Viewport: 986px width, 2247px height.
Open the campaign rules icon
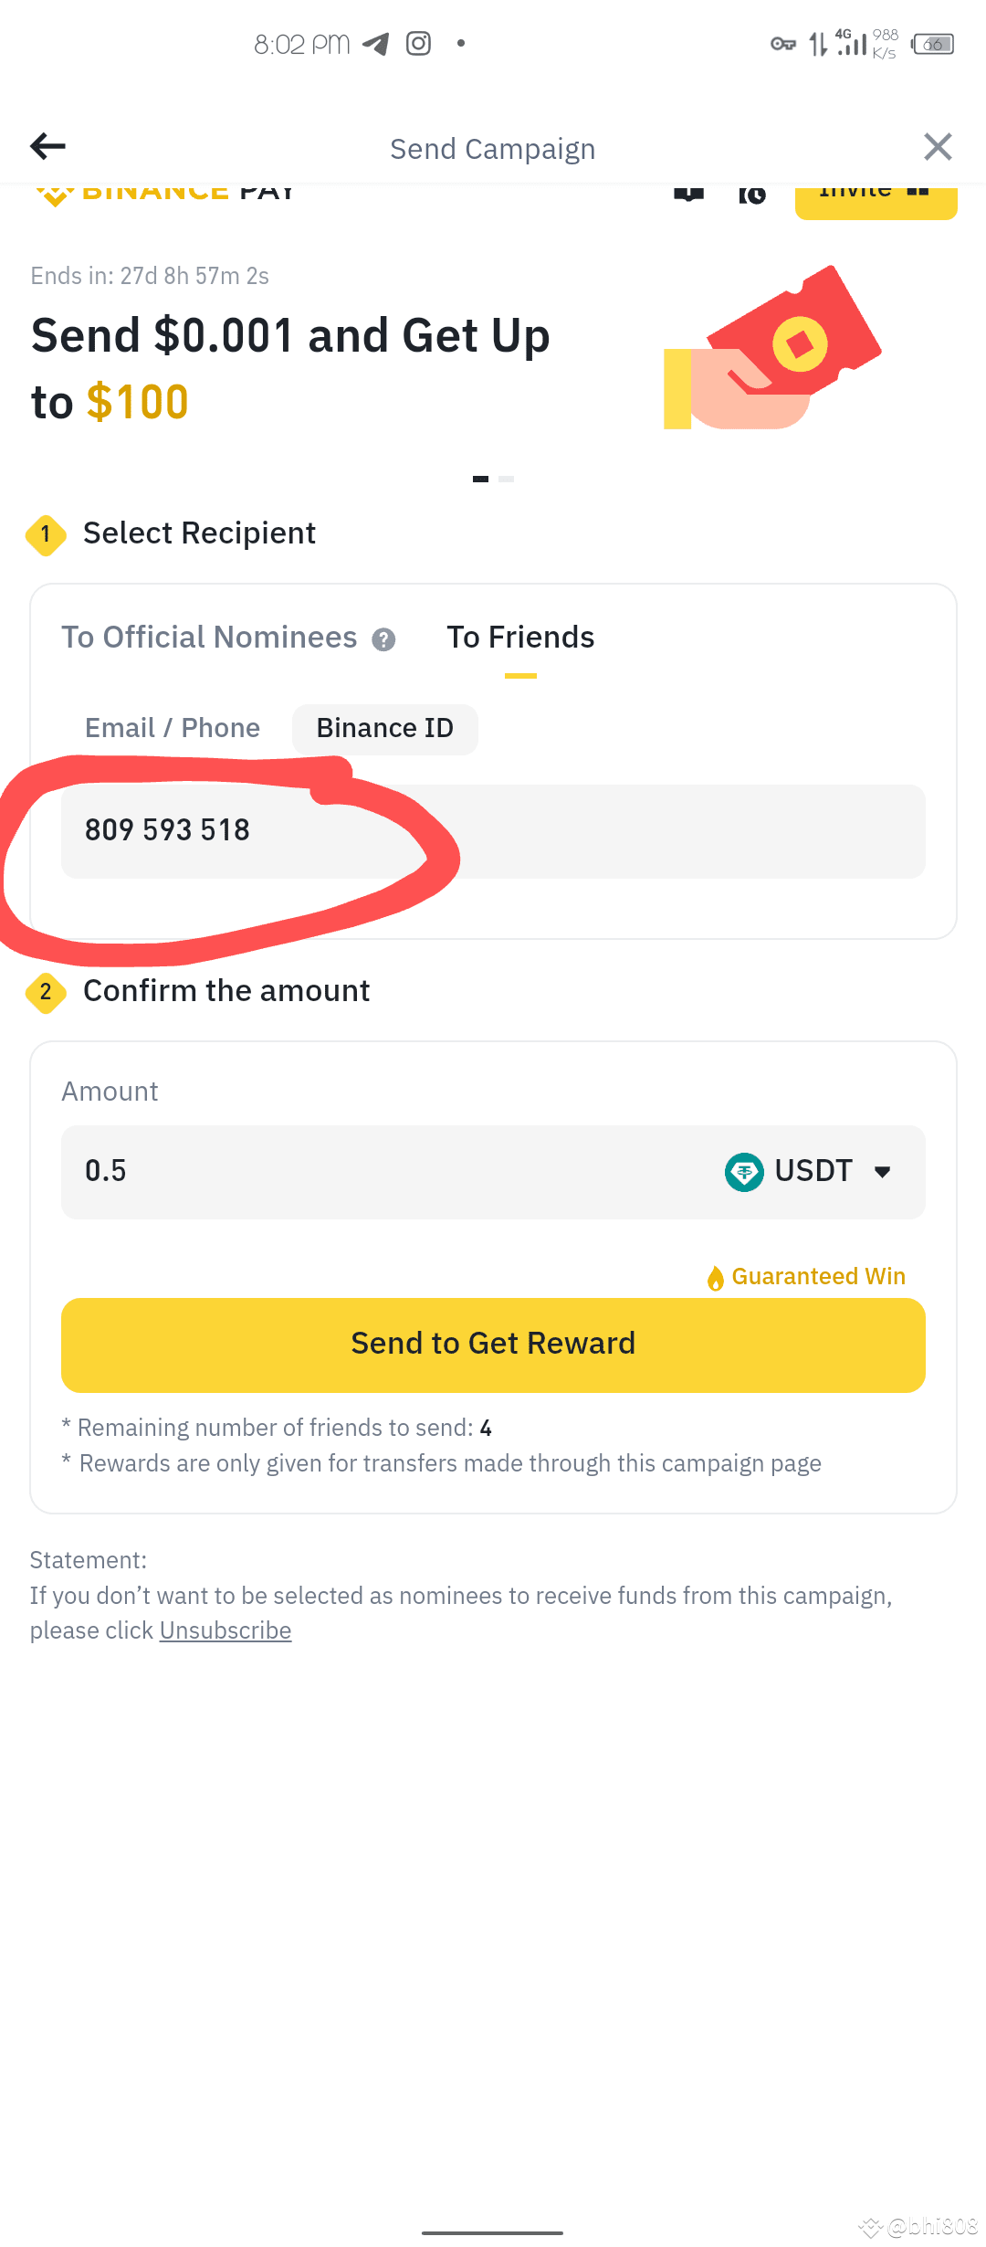coord(689,193)
